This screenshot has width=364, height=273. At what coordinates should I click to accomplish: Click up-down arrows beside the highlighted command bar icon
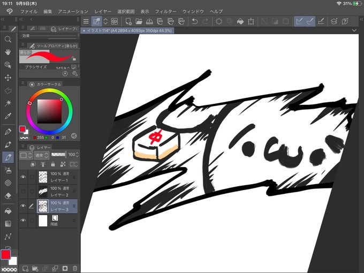[105, 21]
